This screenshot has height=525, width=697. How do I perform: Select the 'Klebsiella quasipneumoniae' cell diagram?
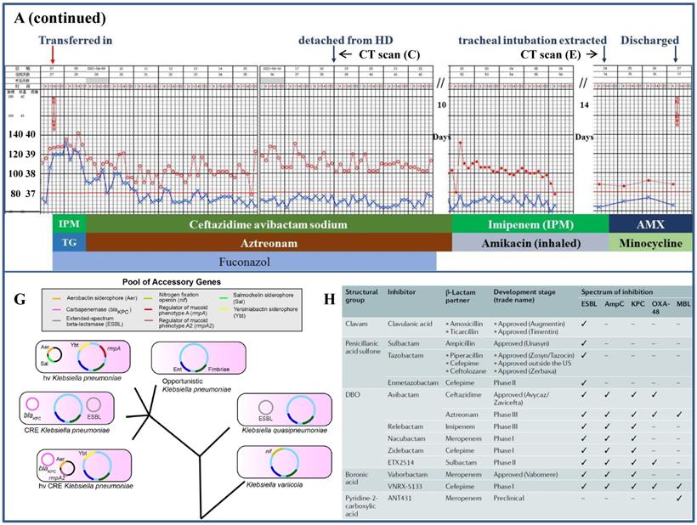285,409
